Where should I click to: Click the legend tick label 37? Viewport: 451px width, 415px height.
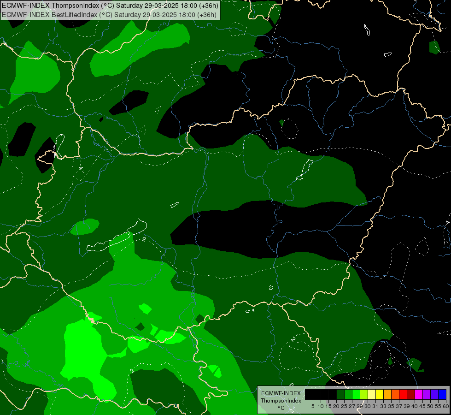coord(399,406)
